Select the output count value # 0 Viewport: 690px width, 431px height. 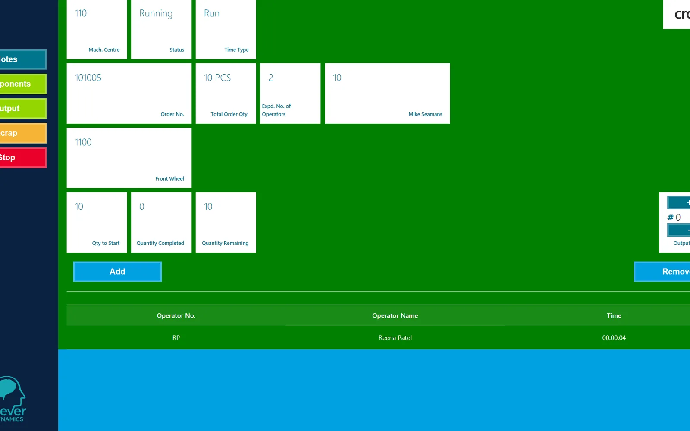pos(674,217)
